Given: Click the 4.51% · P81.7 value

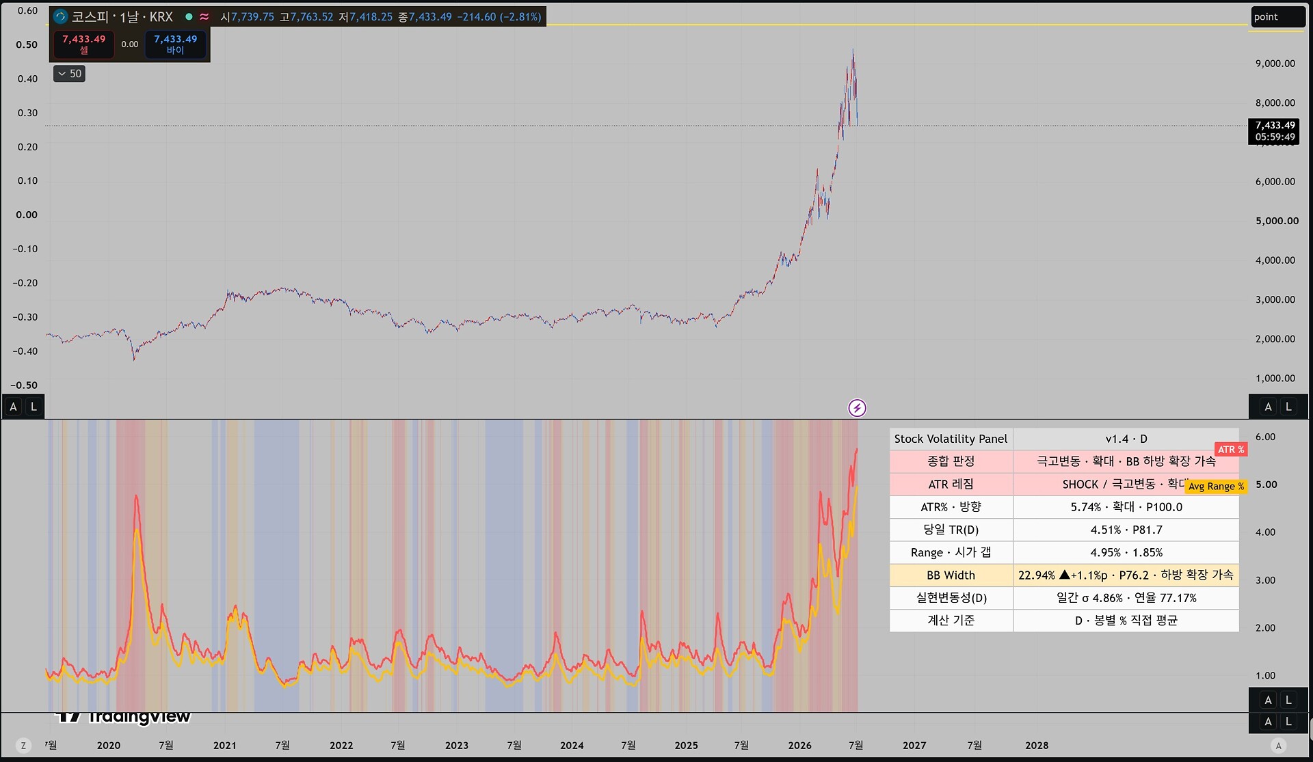Looking at the screenshot, I should pyautogui.click(x=1126, y=530).
